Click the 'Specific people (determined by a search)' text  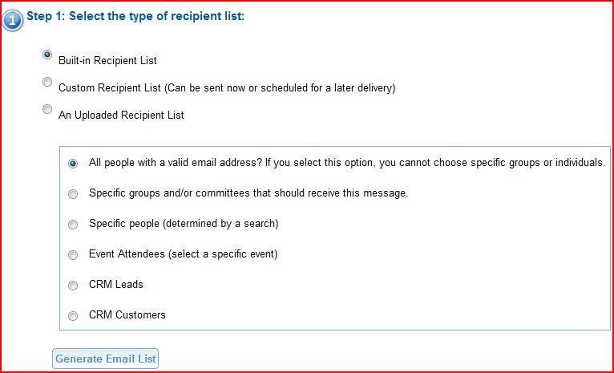tap(184, 224)
